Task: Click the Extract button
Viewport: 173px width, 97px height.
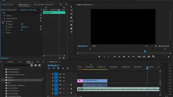Action: pyautogui.click(x=144, y=57)
